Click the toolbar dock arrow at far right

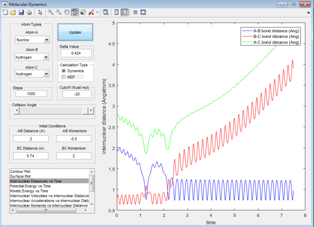click(x=309, y=13)
